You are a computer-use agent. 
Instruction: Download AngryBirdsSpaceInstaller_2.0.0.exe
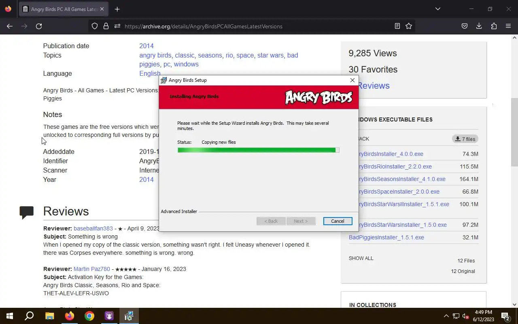399,192
